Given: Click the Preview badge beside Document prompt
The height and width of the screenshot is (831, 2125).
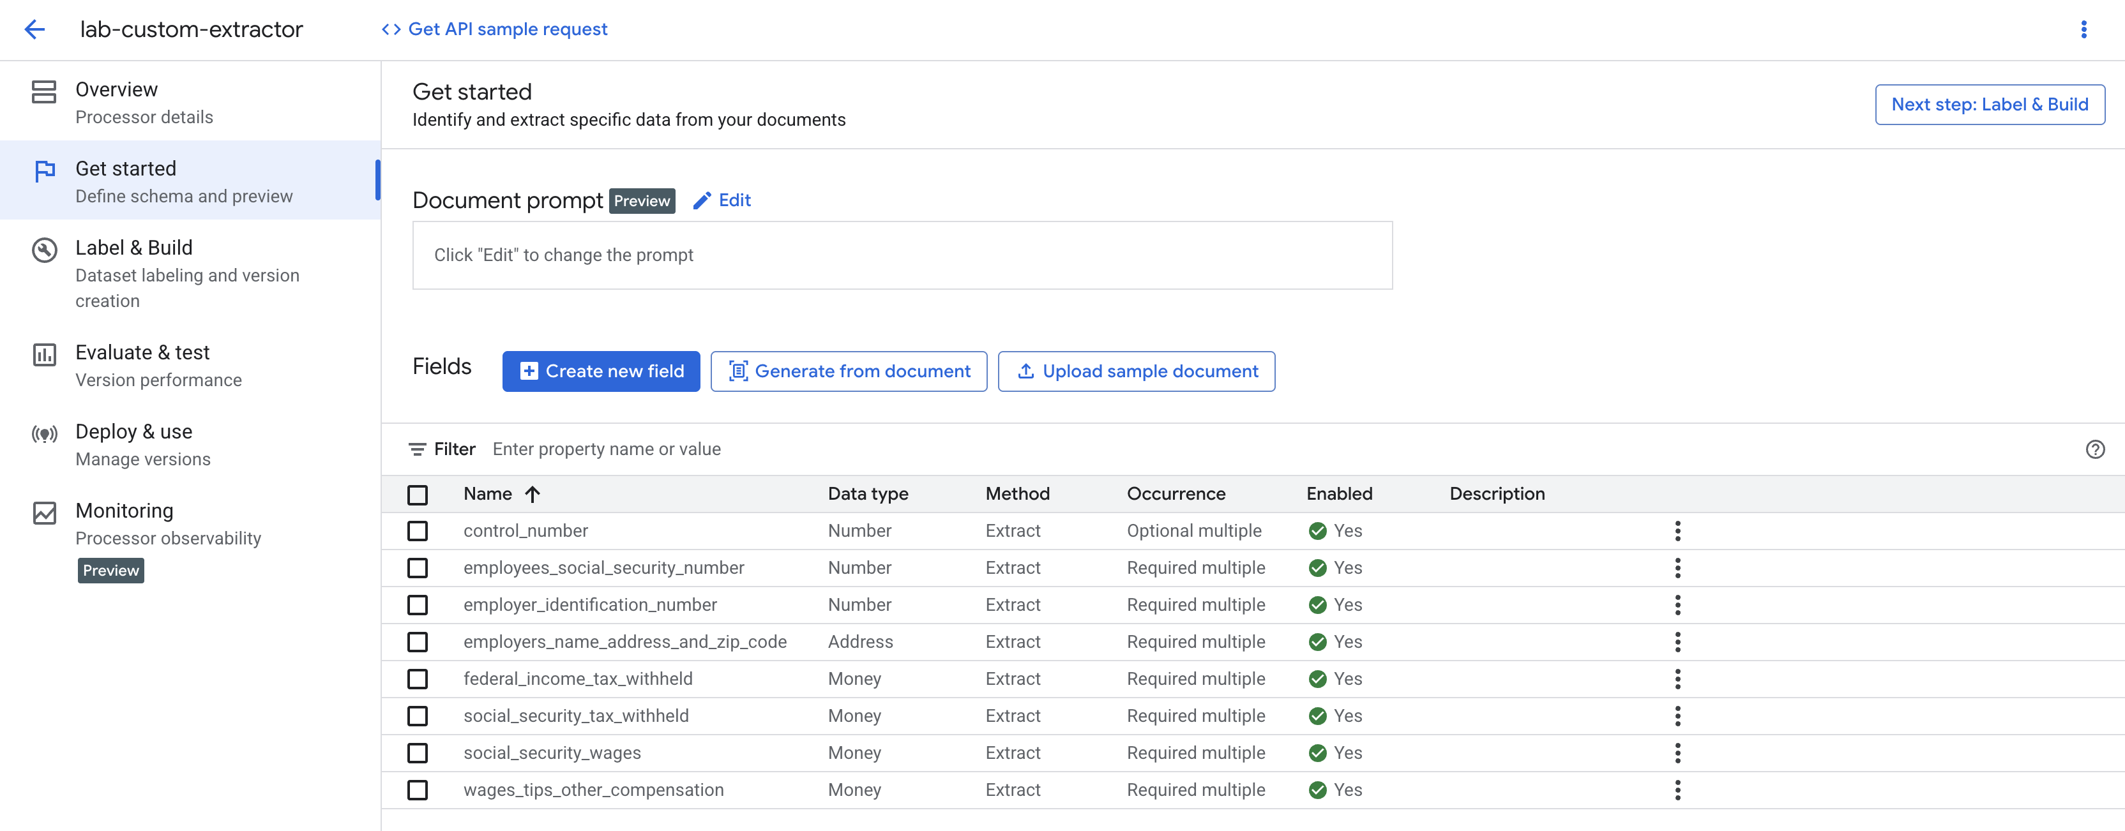Looking at the screenshot, I should click(x=642, y=201).
